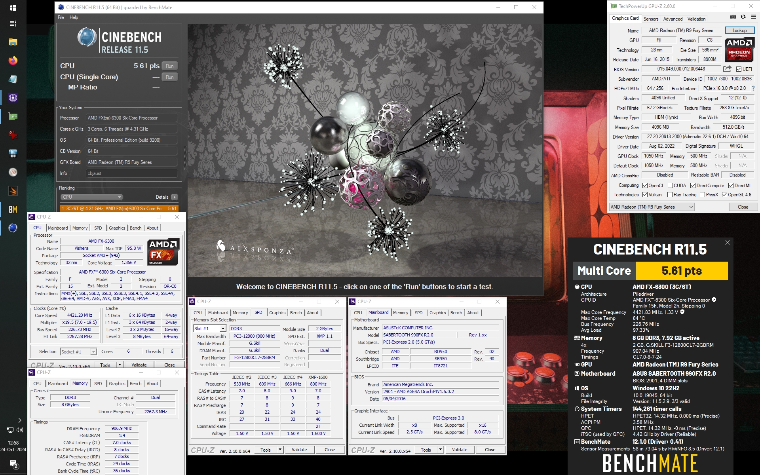Switch to Cinebench via blue sphere taskbar icon
The image size is (760, 475).
(x=13, y=228)
